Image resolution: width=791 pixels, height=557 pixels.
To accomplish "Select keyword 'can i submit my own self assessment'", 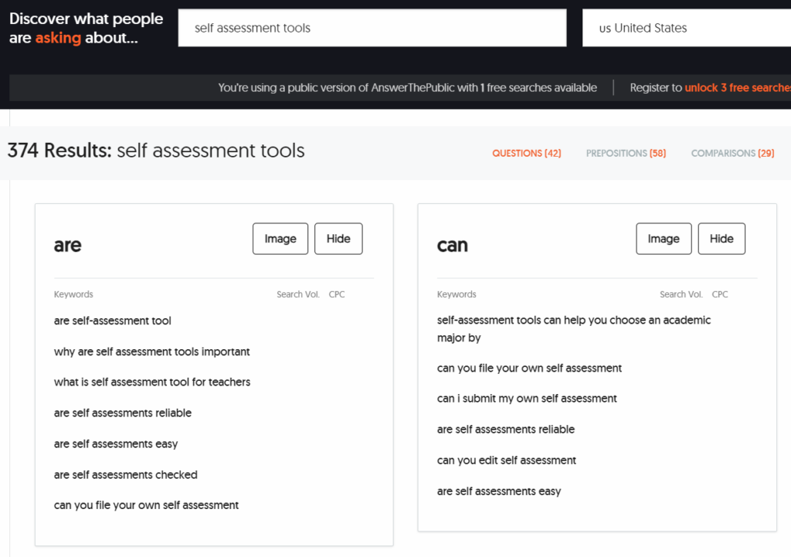I will point(527,399).
